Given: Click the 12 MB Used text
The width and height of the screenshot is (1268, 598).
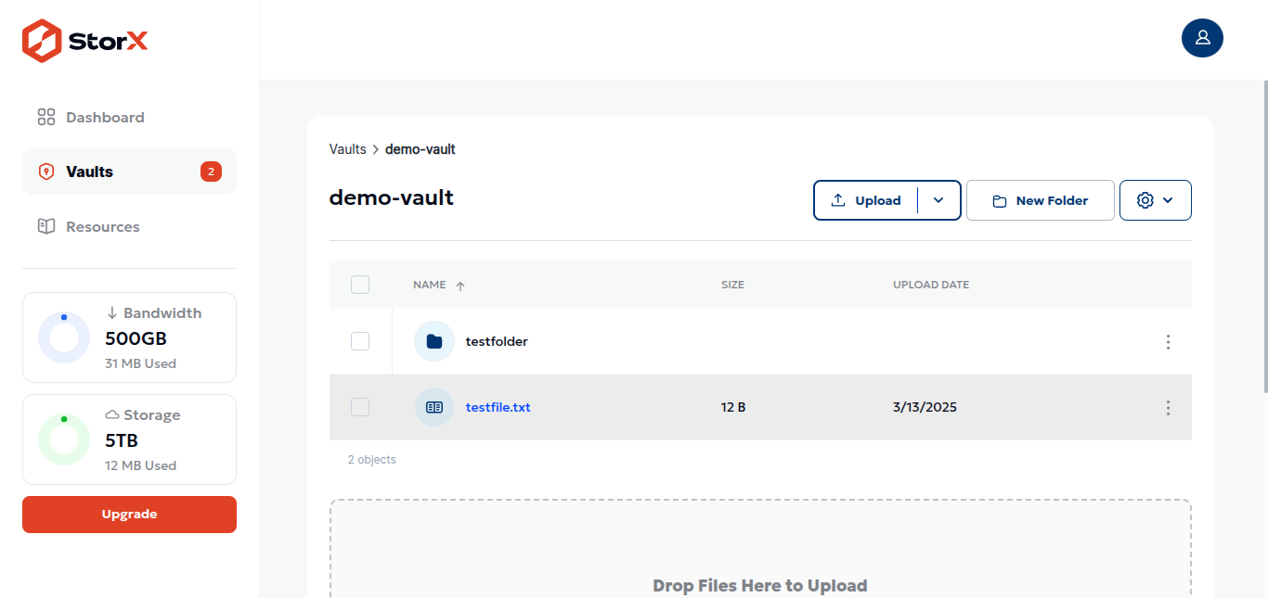Looking at the screenshot, I should [140, 465].
